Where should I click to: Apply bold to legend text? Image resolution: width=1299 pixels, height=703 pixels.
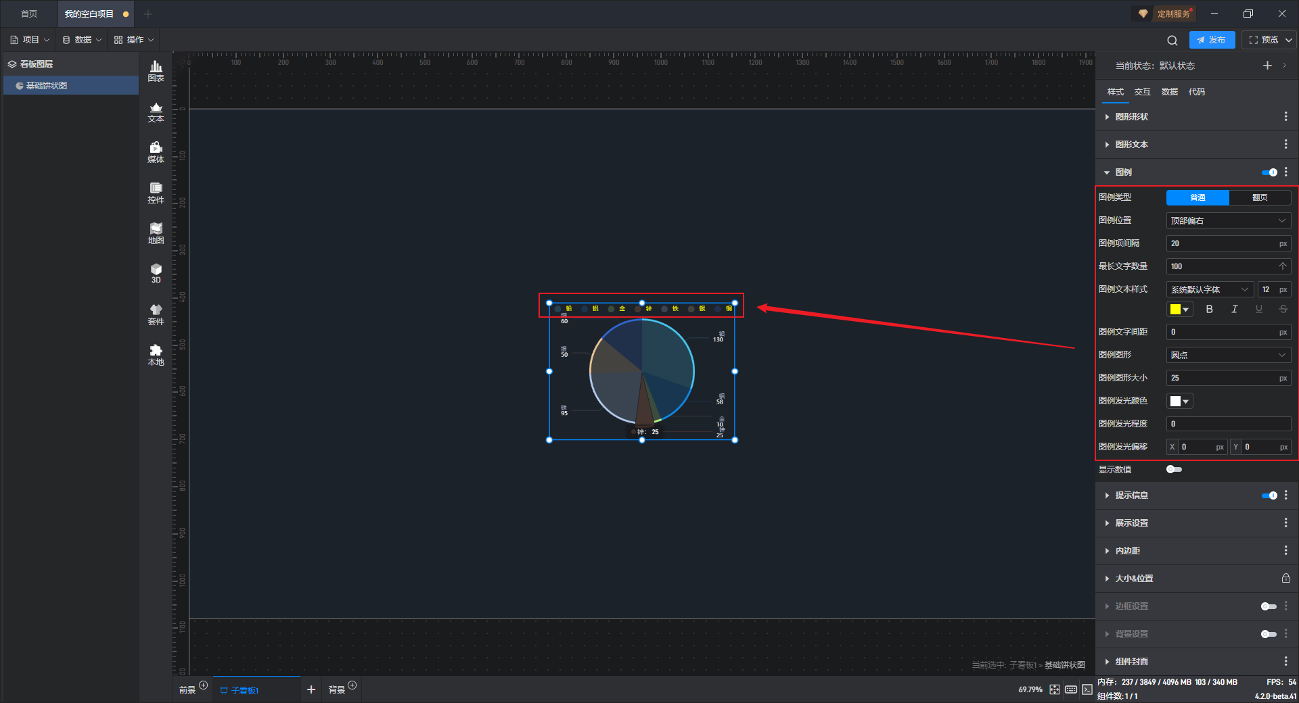tap(1209, 310)
